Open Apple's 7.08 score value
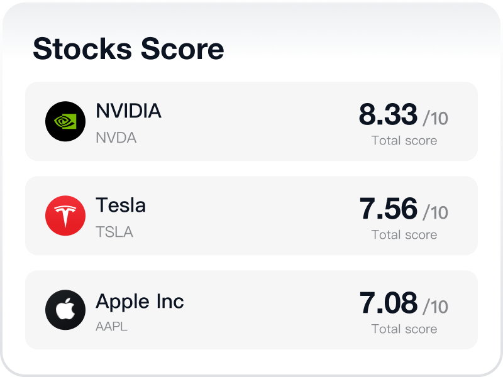The width and height of the screenshot is (503, 377). (x=388, y=303)
